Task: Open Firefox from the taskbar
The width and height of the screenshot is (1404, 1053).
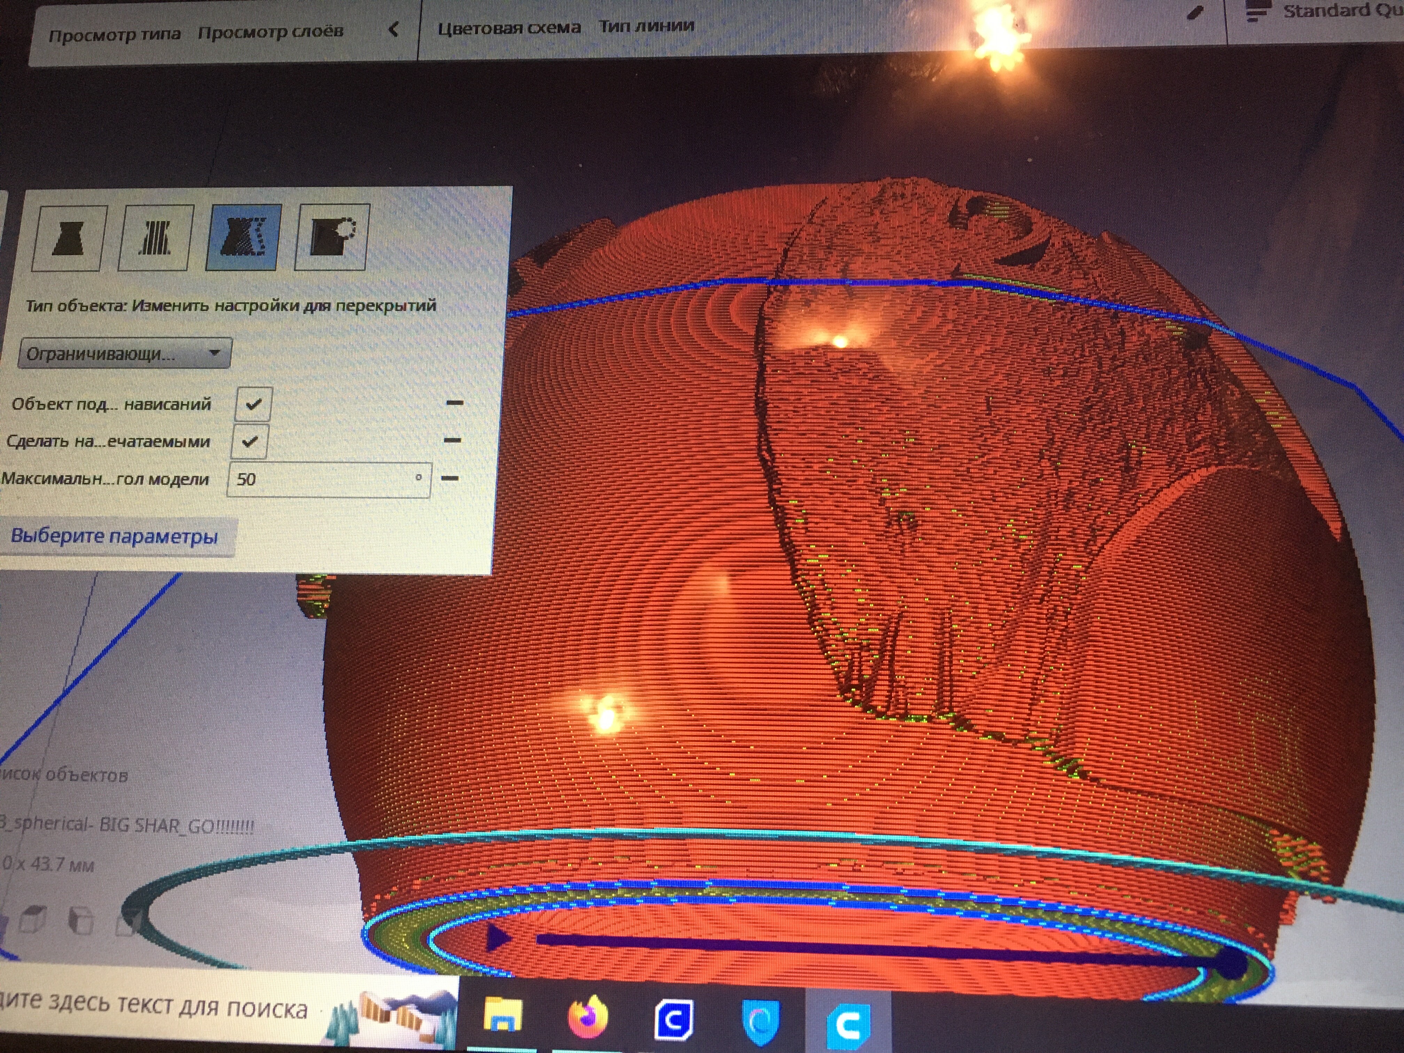Action: point(587,1016)
